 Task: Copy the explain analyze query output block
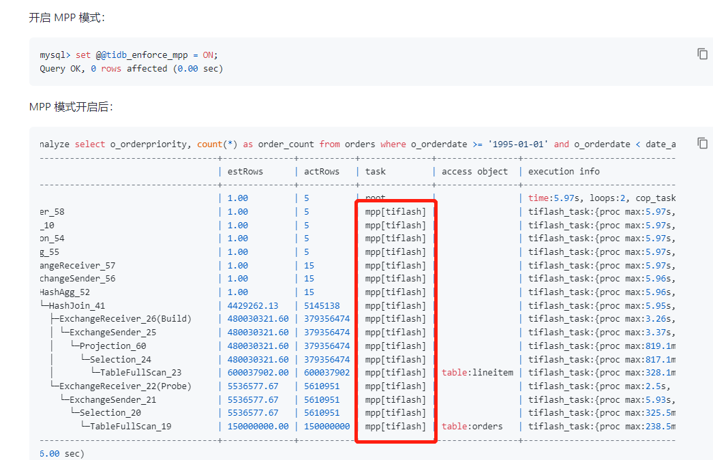[702, 143]
